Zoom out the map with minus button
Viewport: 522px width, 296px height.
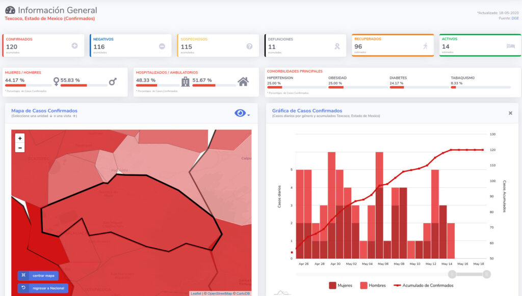coord(20,147)
